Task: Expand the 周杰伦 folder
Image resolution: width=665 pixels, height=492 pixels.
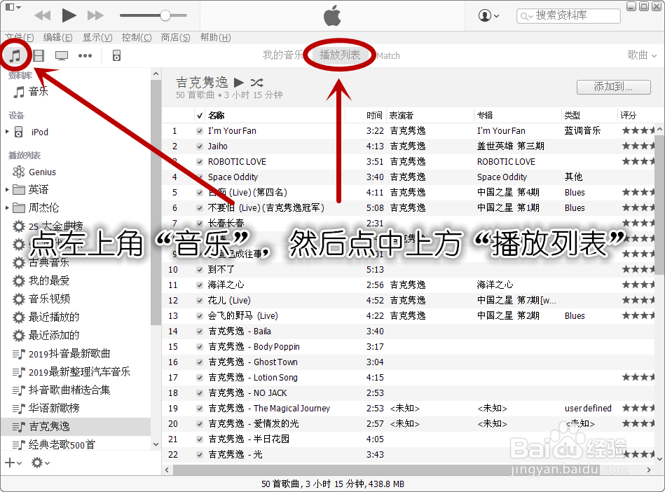Action: (7, 208)
